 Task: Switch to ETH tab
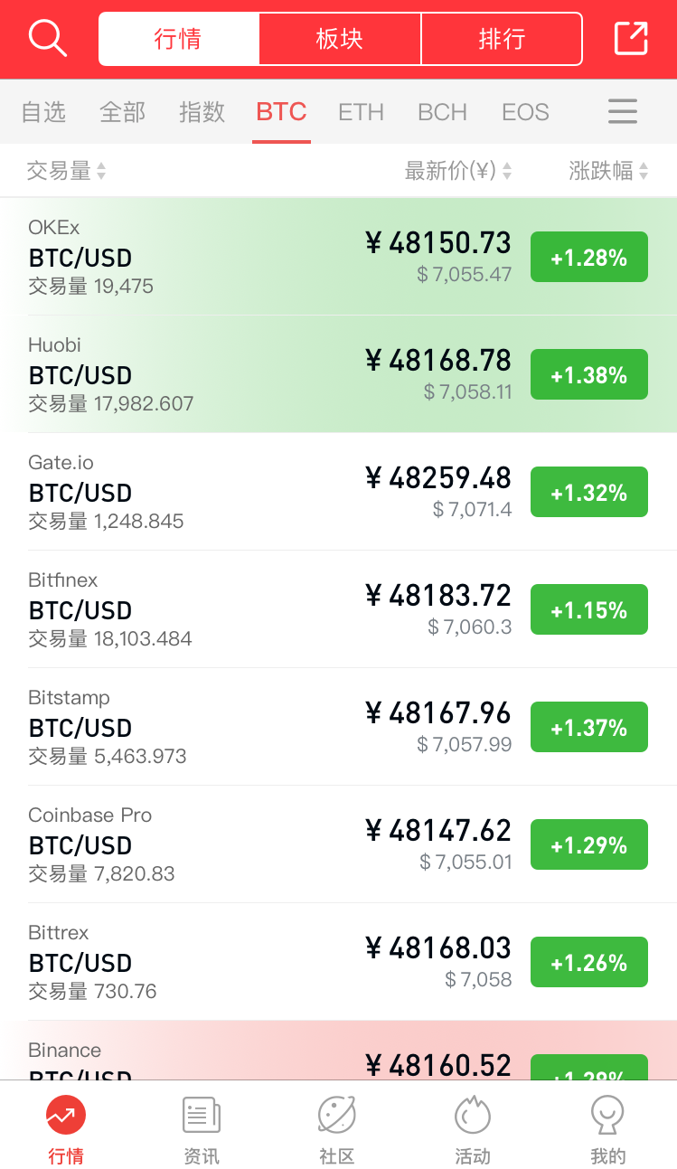click(x=361, y=112)
